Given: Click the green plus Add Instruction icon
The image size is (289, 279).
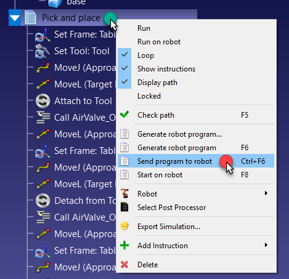Looking at the screenshot, I should 124,245.
